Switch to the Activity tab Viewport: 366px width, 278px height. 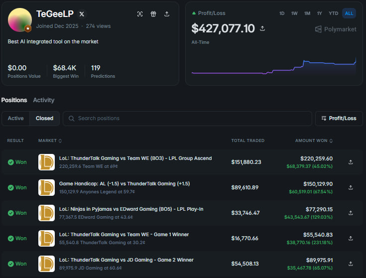point(44,100)
